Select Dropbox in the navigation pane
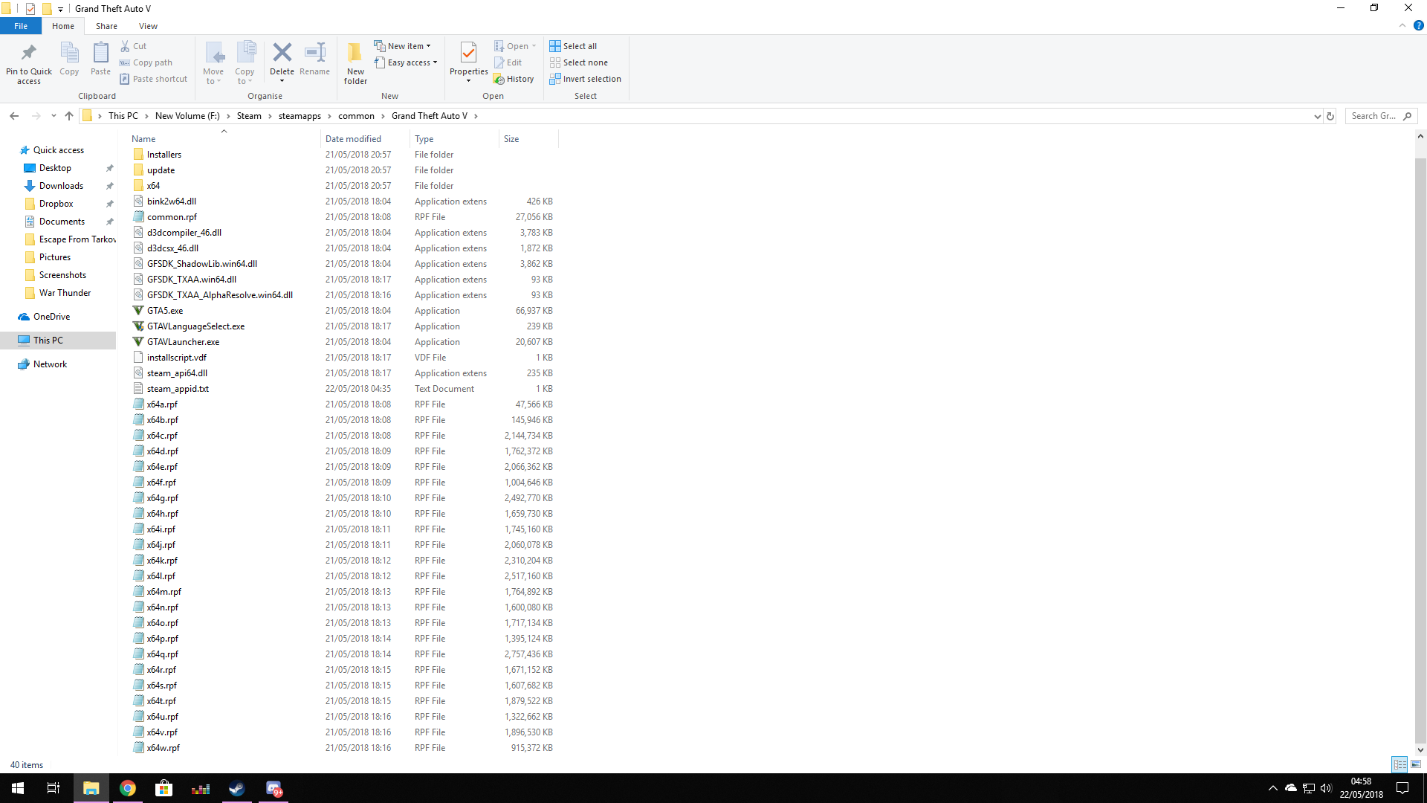Screen dimensions: 1427x803 (56, 204)
